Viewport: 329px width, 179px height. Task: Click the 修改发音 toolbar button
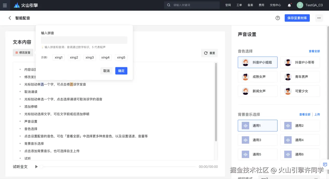[x=23, y=53]
